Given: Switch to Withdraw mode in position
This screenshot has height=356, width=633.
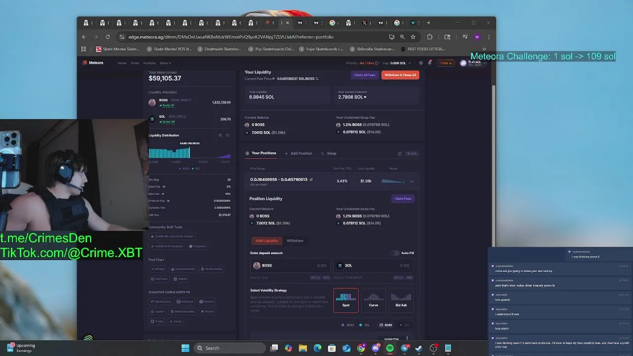Looking at the screenshot, I should (295, 241).
